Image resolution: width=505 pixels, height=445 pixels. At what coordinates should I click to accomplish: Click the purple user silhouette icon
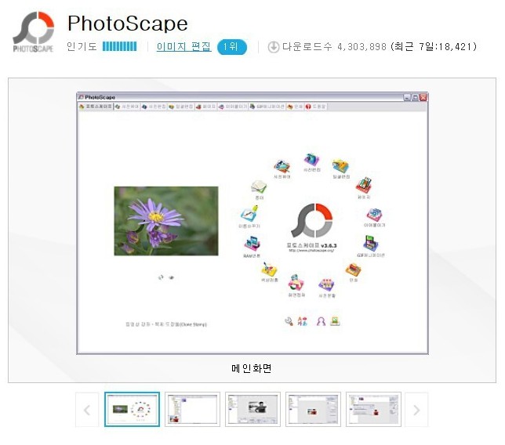(321, 321)
